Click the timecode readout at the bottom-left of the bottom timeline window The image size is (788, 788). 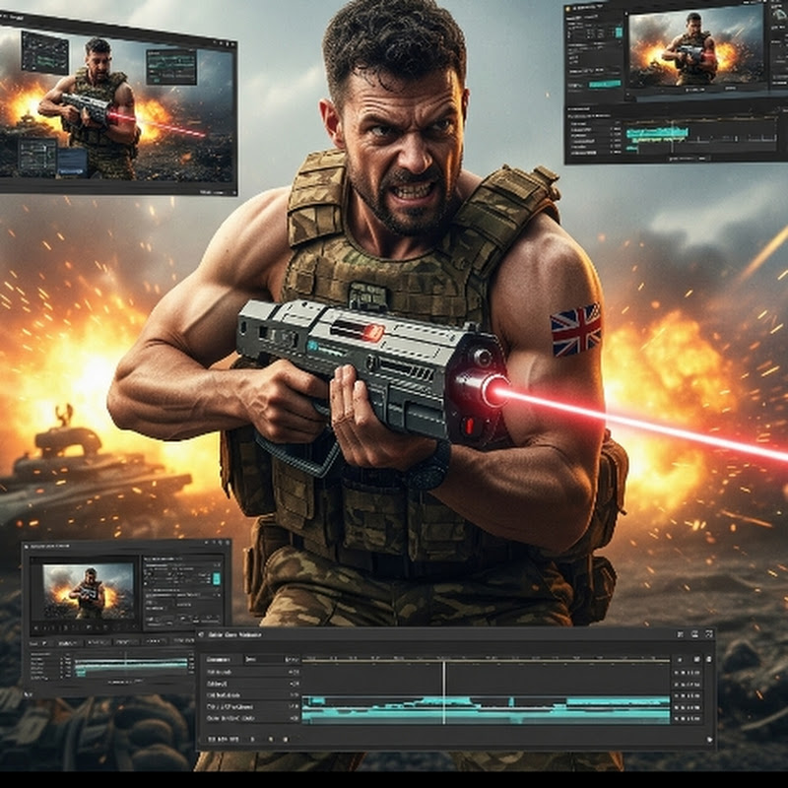(x=224, y=740)
